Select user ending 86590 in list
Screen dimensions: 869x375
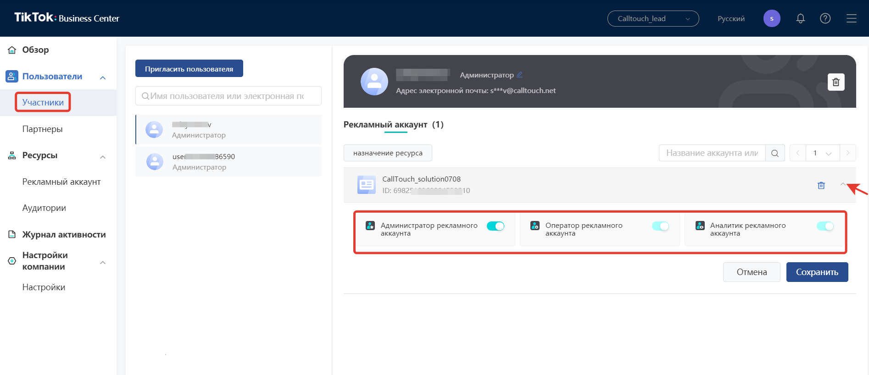(x=228, y=162)
